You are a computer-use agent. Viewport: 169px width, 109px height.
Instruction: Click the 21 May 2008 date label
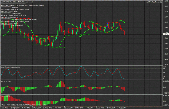(x=47, y=108)
